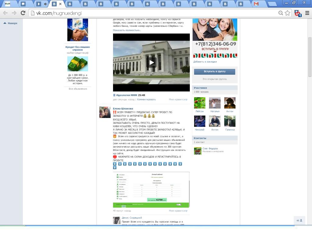Image resolution: width=312 pixels, height=232 pixels.
Task: Click the Наверх link to return to top
Action: point(11,23)
